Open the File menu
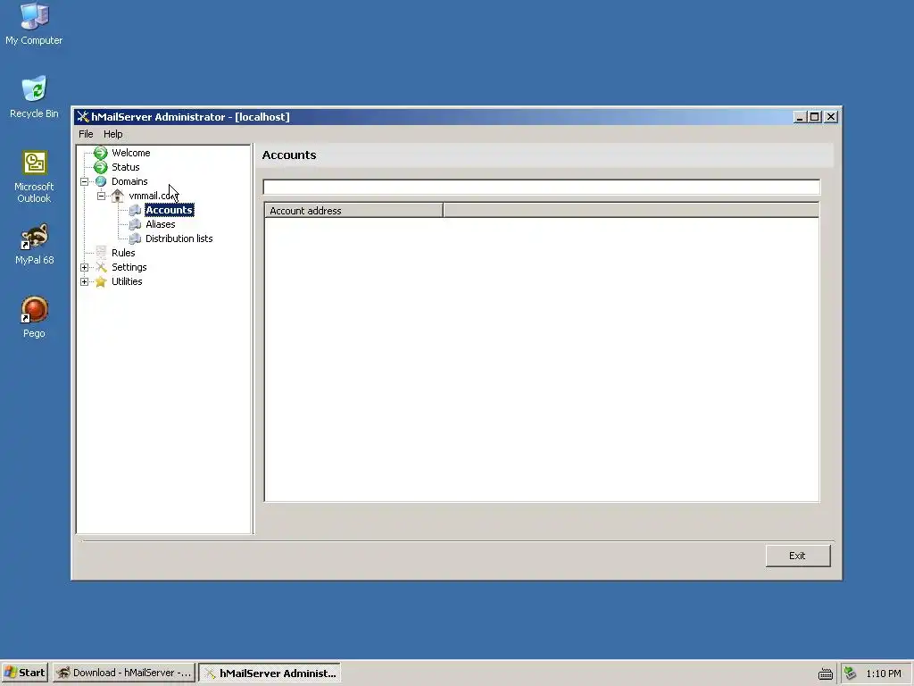The height and width of the screenshot is (686, 914). (86, 134)
